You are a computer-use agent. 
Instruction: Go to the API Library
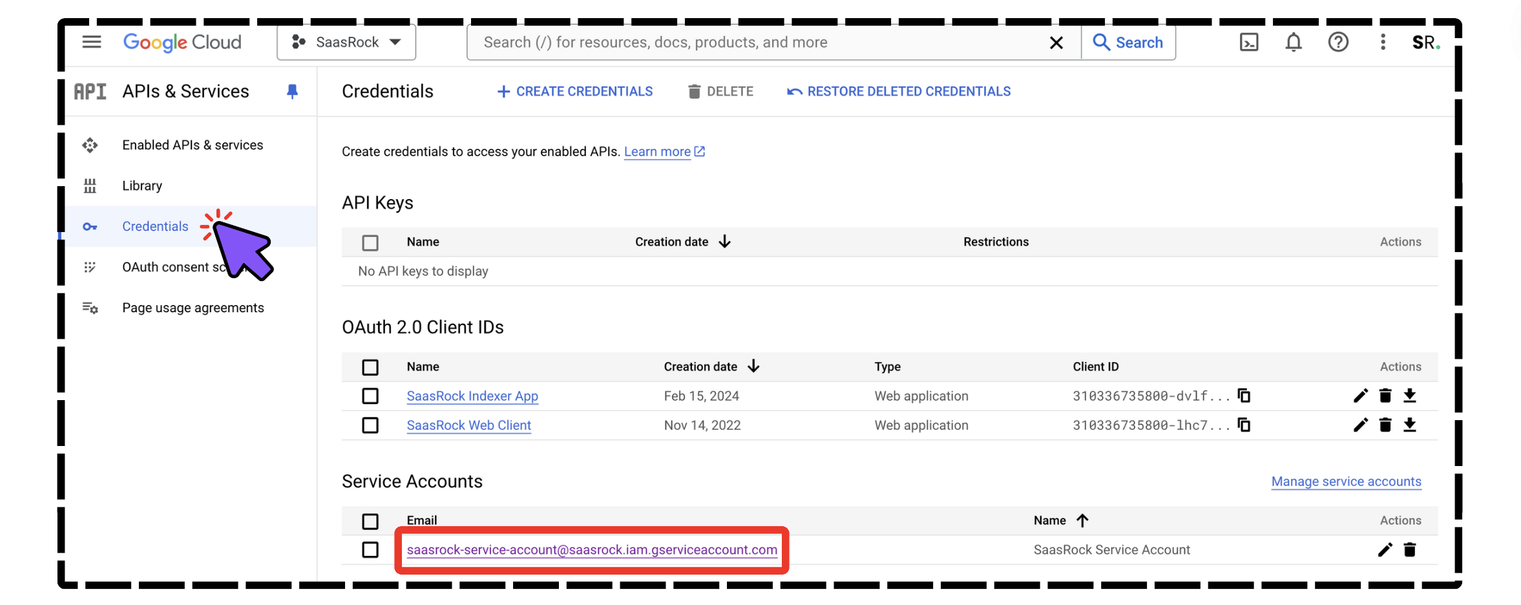pyautogui.click(x=142, y=186)
